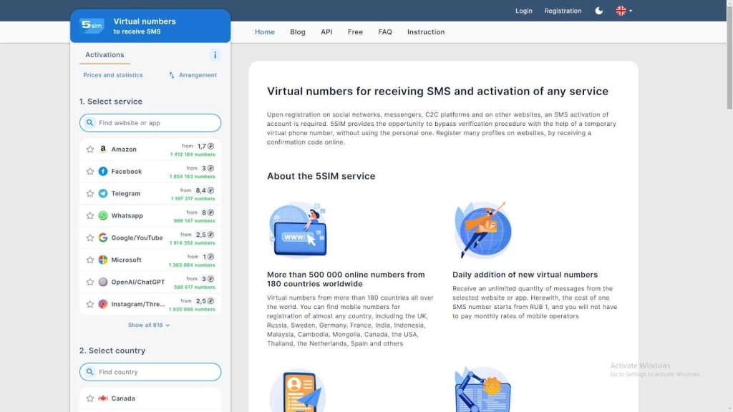This screenshot has height=412, width=733.
Task: Favorite Facebook with the star
Action: [90, 172]
